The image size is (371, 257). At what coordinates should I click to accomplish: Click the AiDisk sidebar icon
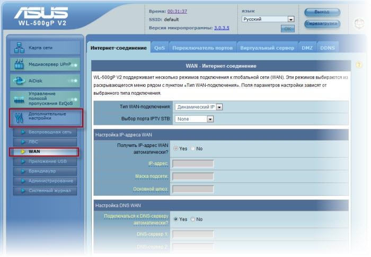[19, 81]
